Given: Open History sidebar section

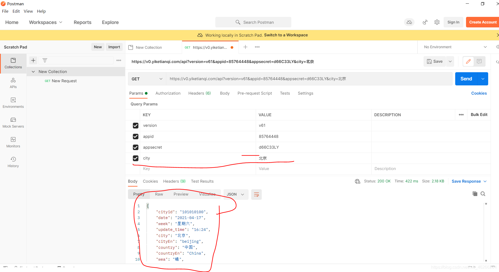Looking at the screenshot, I should point(13,162).
